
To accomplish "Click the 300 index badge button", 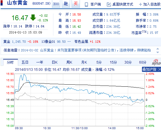I will (x=56, y=4).
